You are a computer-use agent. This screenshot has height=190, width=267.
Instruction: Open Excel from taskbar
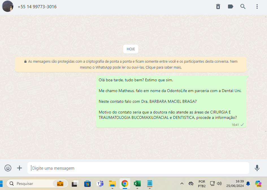[x=137, y=184]
